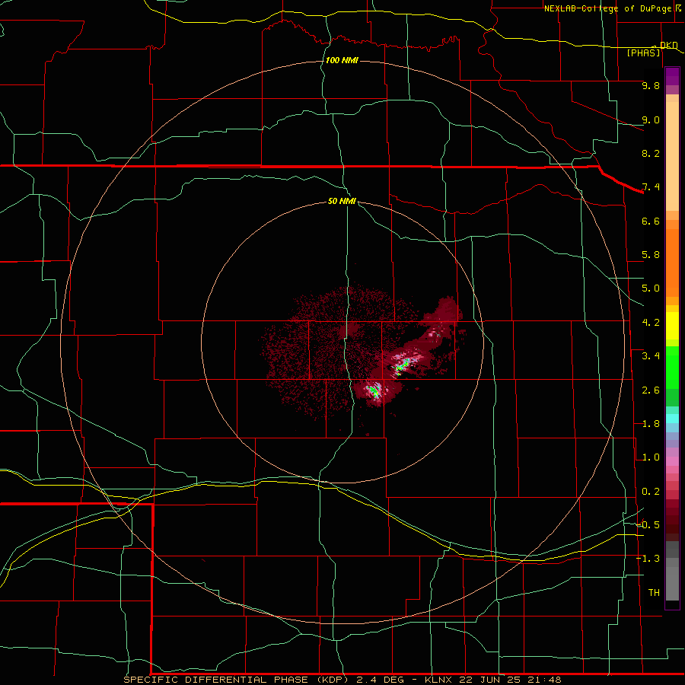Click the 1.0 value on the color scale

(651, 457)
